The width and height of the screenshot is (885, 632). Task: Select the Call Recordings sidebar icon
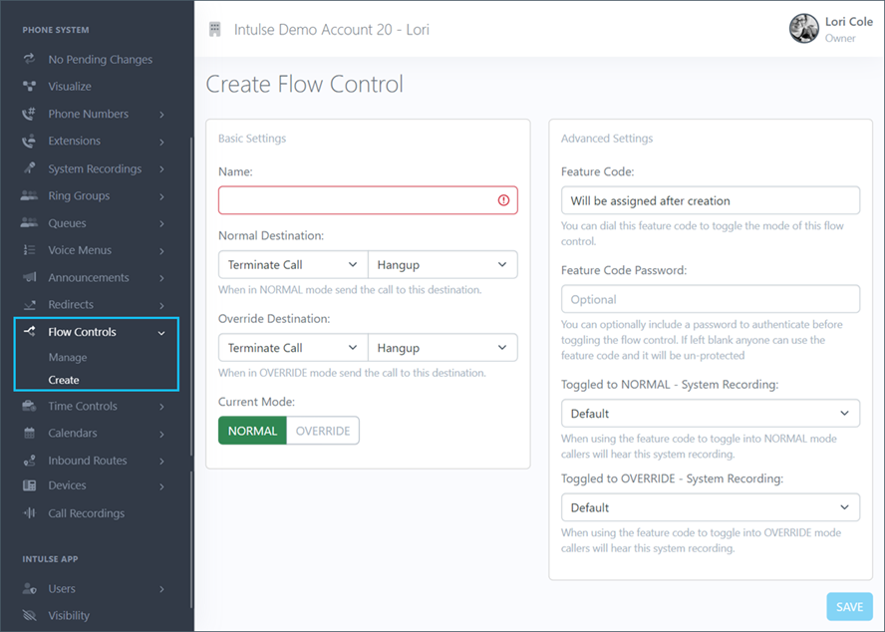click(x=30, y=512)
